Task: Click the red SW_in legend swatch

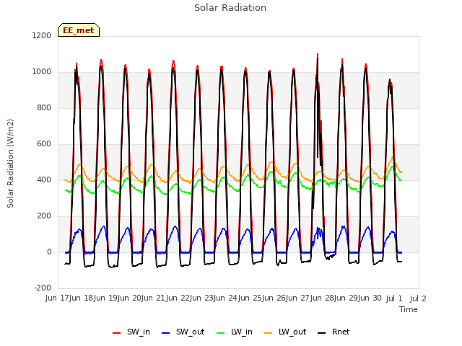Action: point(117,333)
